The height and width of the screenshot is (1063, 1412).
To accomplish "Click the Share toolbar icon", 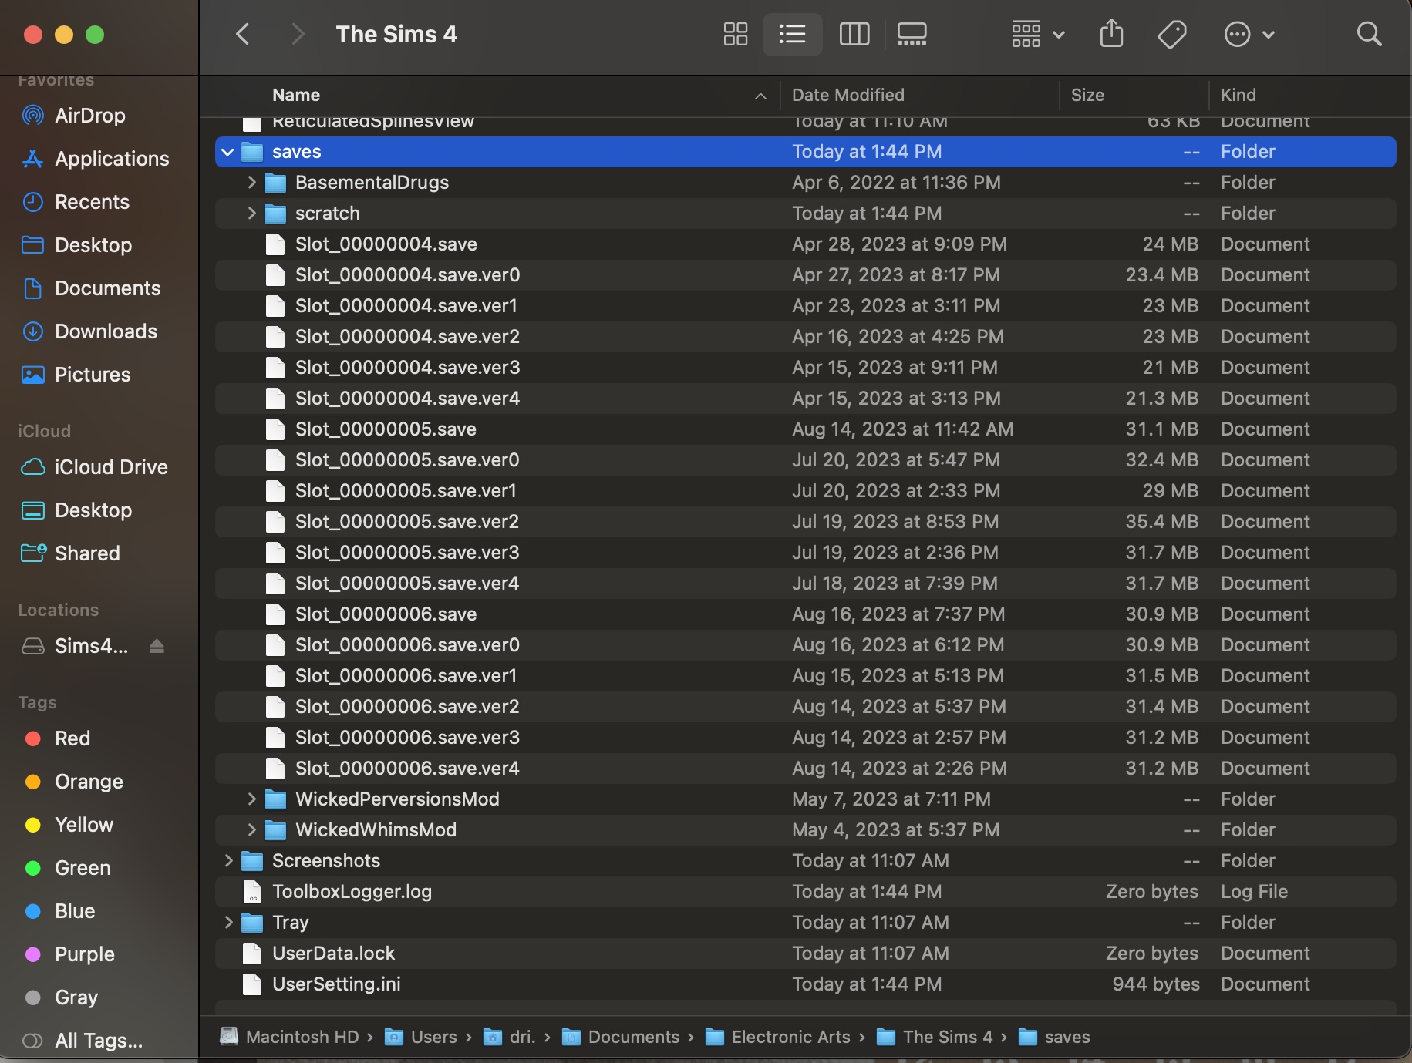I will pyautogui.click(x=1110, y=34).
